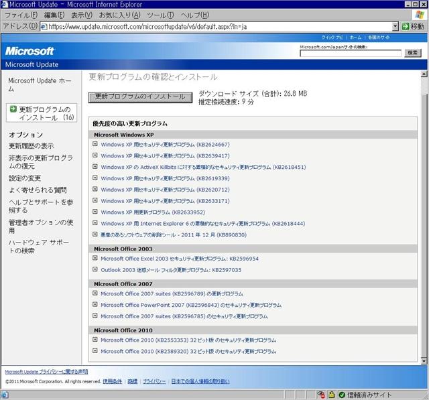Click the クイック ナビ header link
Screen dimensions: 429x400
(x=332, y=37)
